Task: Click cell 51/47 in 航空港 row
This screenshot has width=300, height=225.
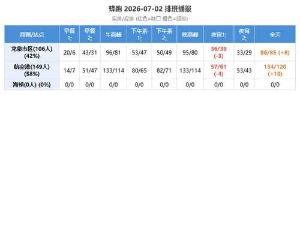Action: point(89,70)
